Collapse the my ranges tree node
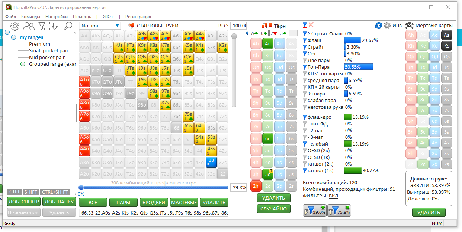 point(14,37)
